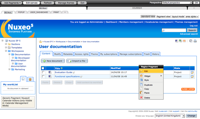Image resolution: width=200 pixels, height=119 pixels.
Task: Collapse the Nuxeo EP 5 tree node
Action: [x=2, y=40]
